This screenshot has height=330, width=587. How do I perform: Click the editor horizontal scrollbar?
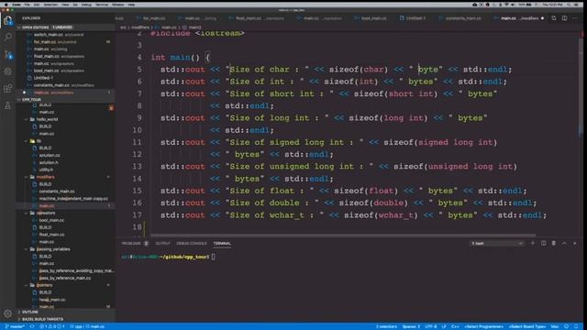[x=343, y=236]
